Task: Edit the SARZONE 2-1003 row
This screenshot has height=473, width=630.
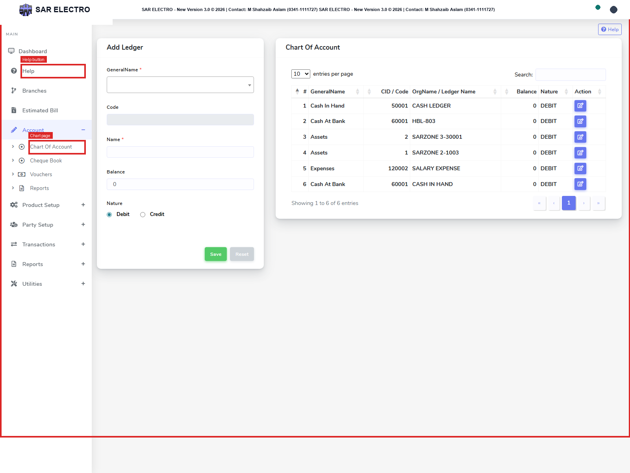Action: coord(580,153)
